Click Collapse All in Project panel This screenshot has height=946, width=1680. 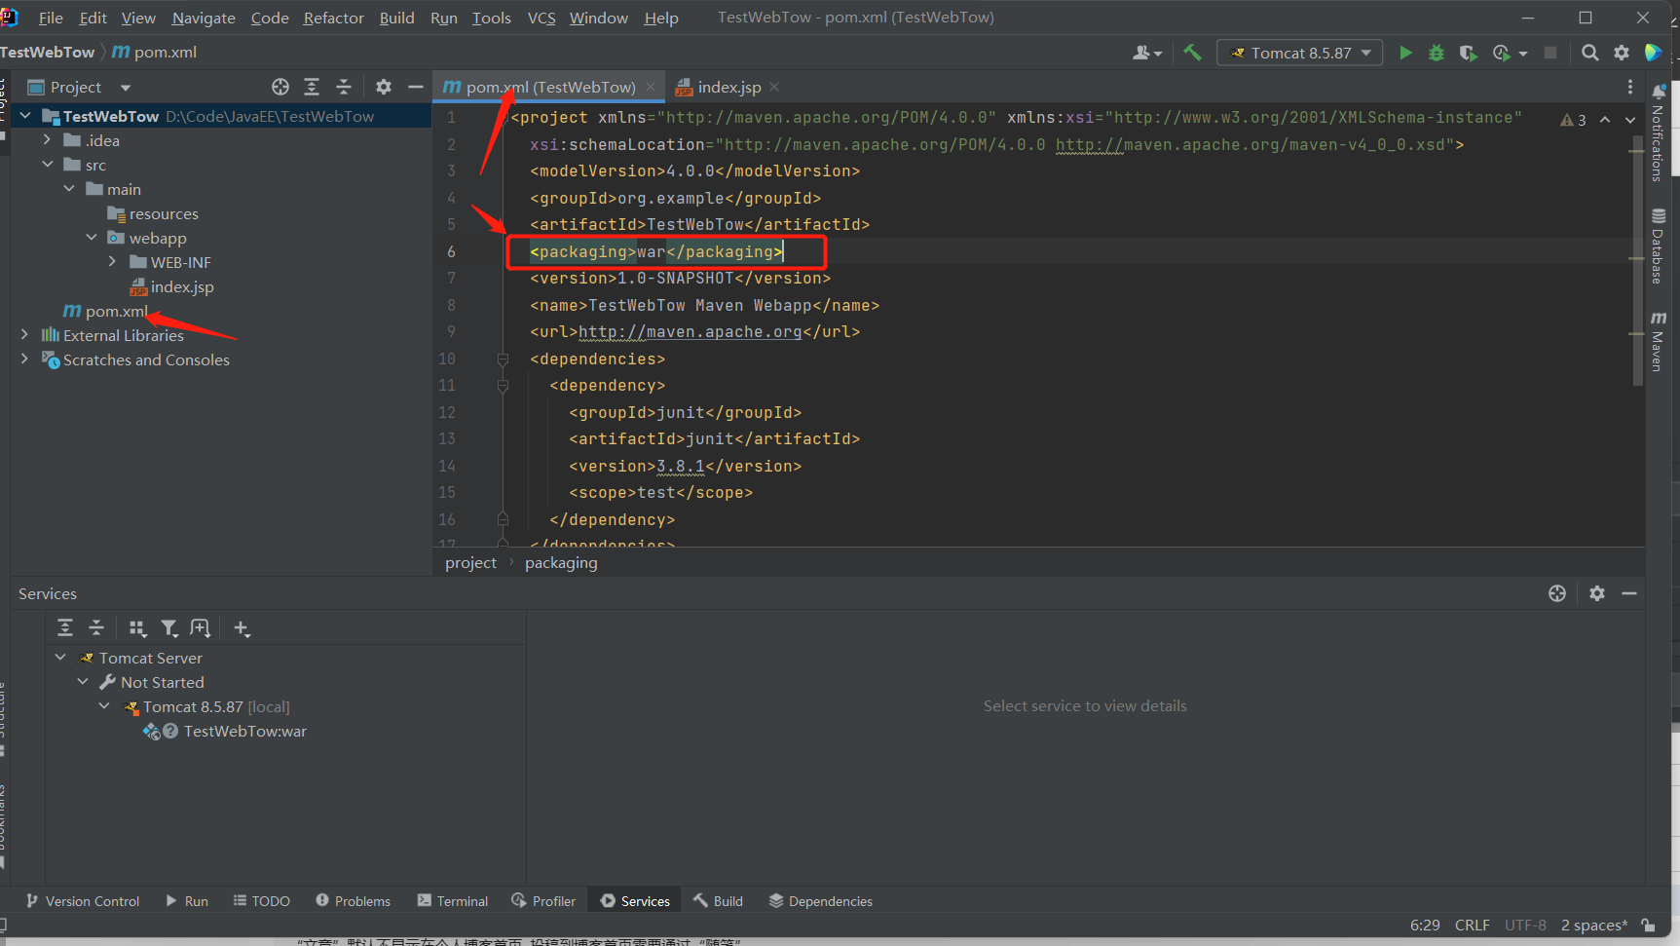click(x=344, y=87)
